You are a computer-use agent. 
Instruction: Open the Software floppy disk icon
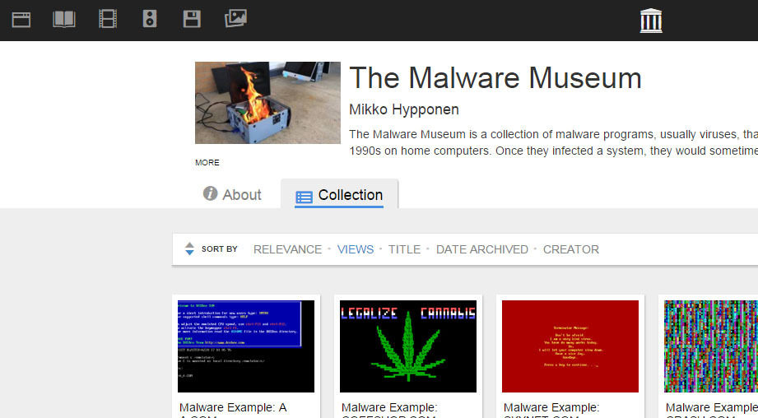point(192,19)
